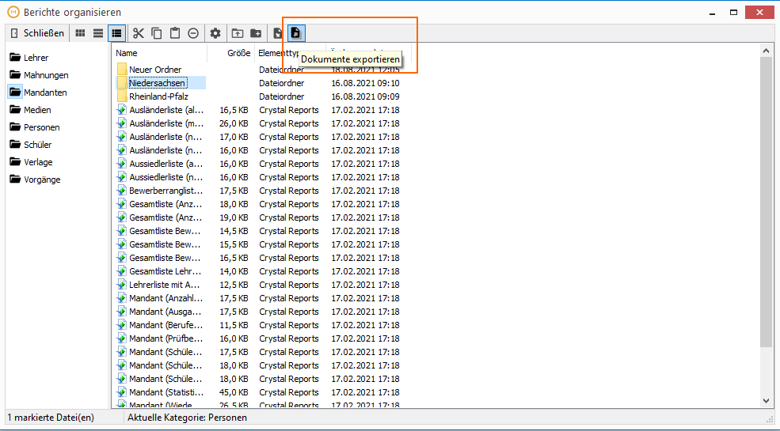Viewport: 780px width, 431px height.
Task: Click date 16.08.2021 09:09 cell
Action: (366, 96)
